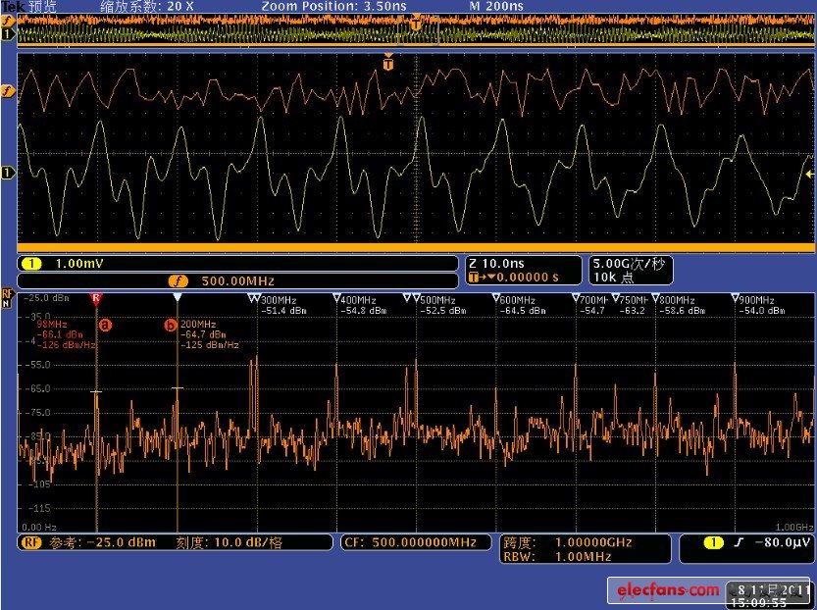
Task: Click the orange trigger T marker above waveform
Action: [x=388, y=64]
